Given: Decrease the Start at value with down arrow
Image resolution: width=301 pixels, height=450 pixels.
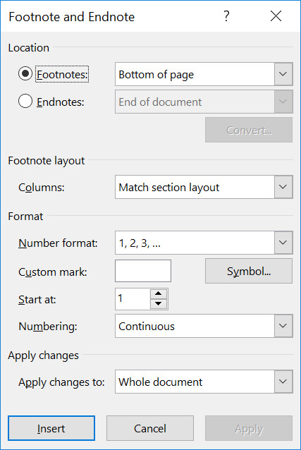Looking at the screenshot, I should pos(159,303).
